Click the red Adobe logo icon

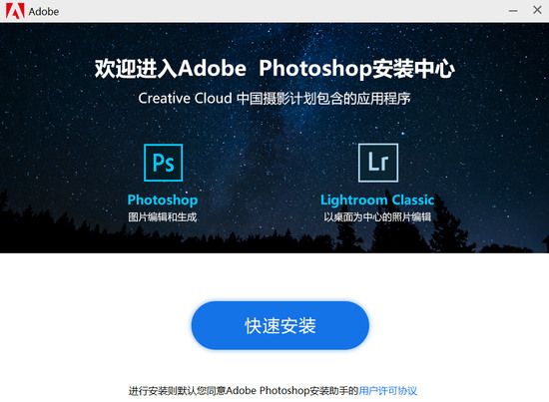15,11
